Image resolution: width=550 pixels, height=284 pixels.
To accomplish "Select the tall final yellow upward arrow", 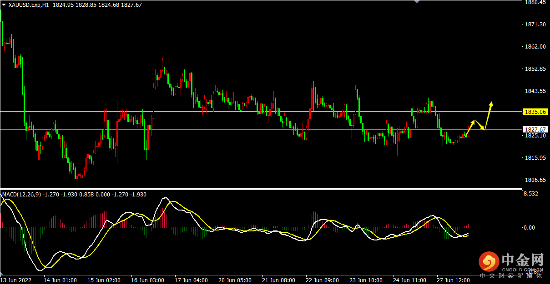I will 489,115.
